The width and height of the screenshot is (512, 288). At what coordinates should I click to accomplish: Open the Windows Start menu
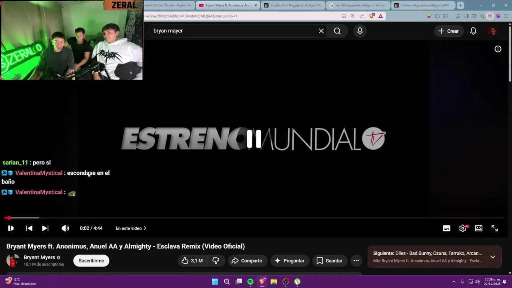tap(215, 282)
